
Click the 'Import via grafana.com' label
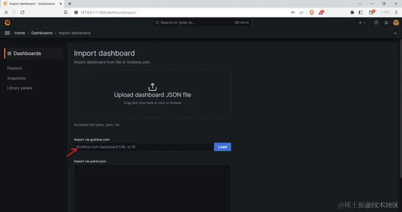click(x=92, y=140)
